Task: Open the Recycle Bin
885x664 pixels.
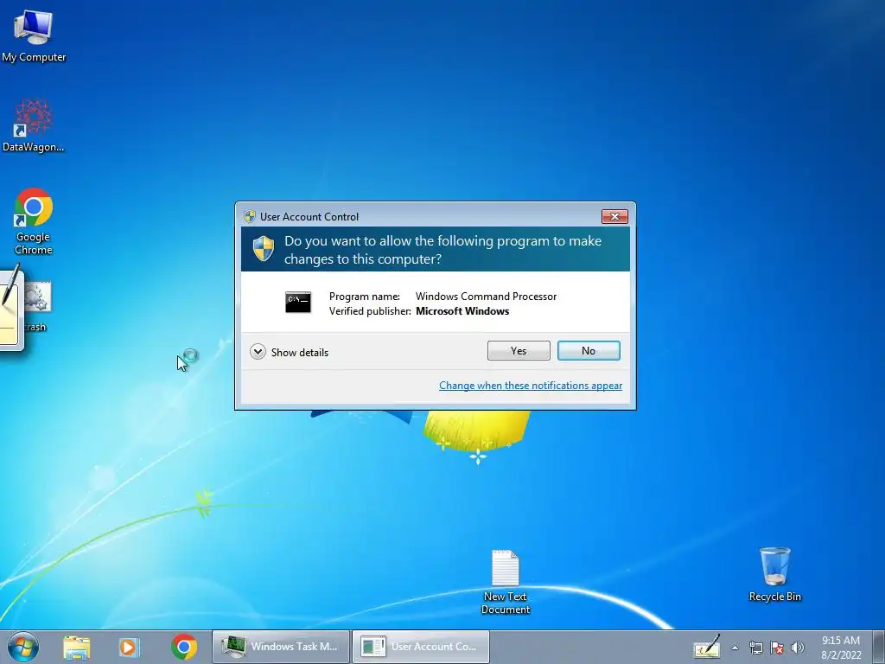Action: point(775,574)
